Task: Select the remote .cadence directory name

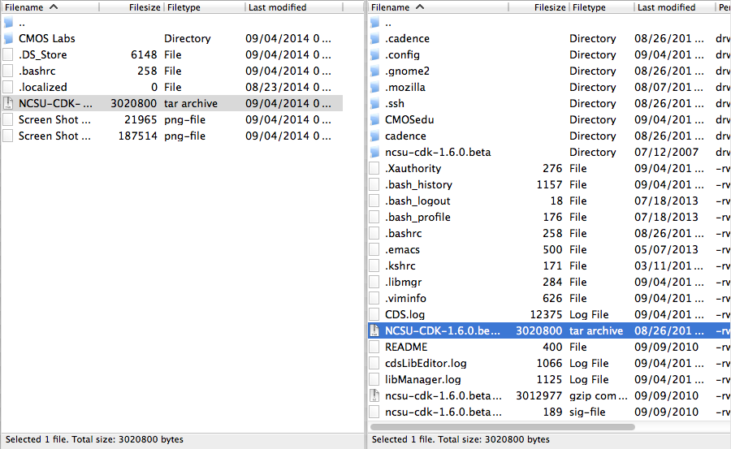Action: [407, 38]
